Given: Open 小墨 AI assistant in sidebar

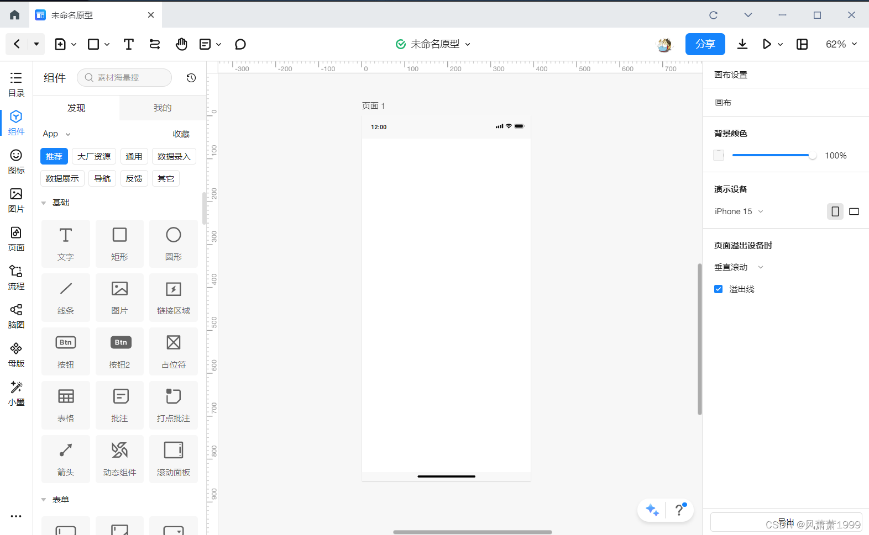Looking at the screenshot, I should (16, 394).
